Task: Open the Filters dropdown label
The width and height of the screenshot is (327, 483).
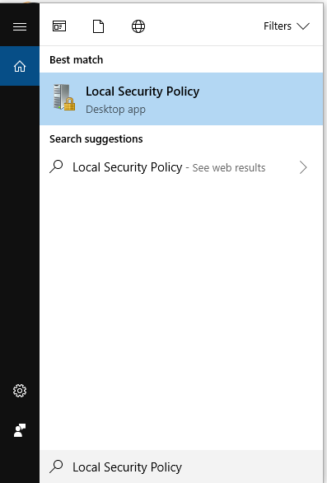Action: 278,26
